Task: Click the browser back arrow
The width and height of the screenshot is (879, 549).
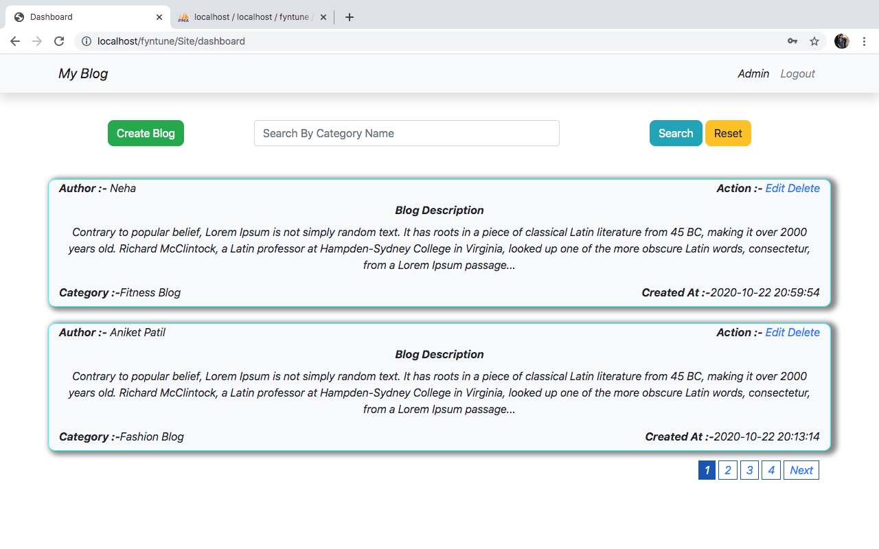Action: pos(15,41)
